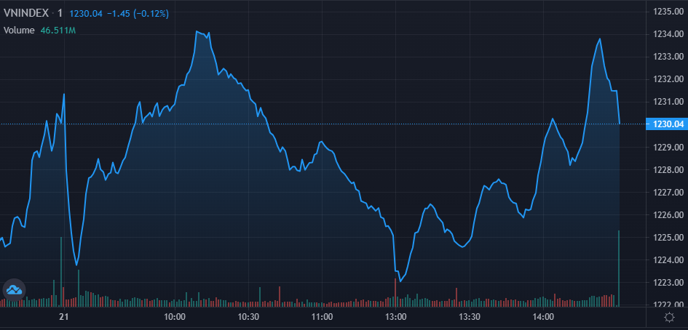
Task: Select the Volume indicator label
Action: point(18,30)
